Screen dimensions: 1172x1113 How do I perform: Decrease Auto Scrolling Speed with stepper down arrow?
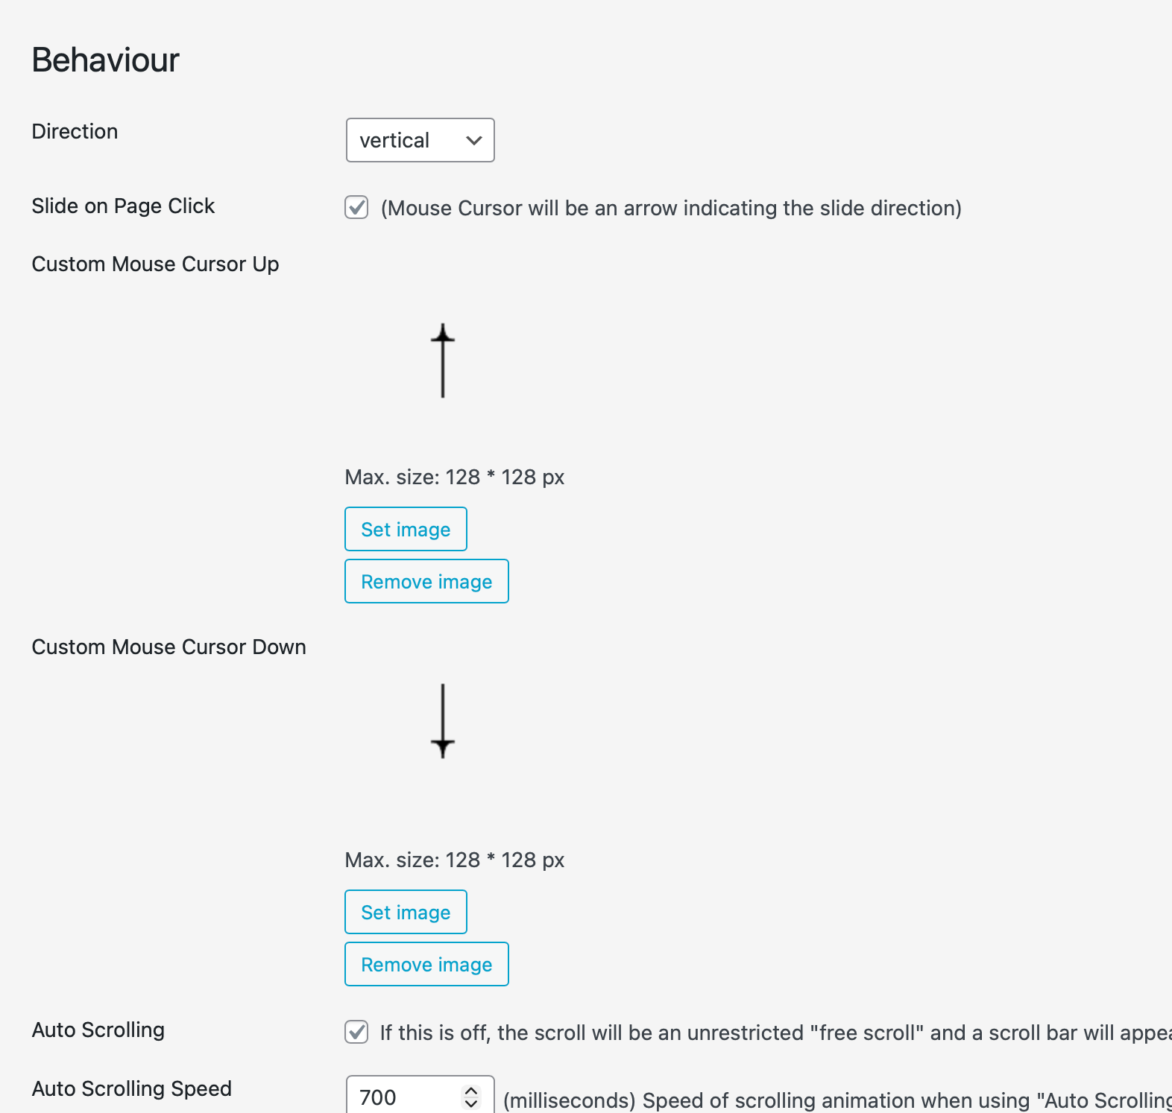coord(471,1103)
